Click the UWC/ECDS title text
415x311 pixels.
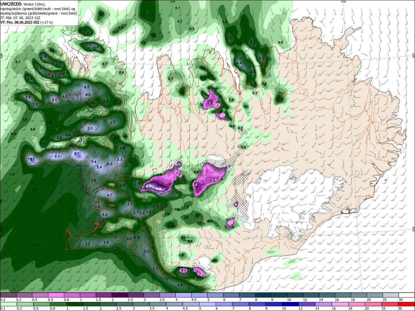[x=11, y=4]
